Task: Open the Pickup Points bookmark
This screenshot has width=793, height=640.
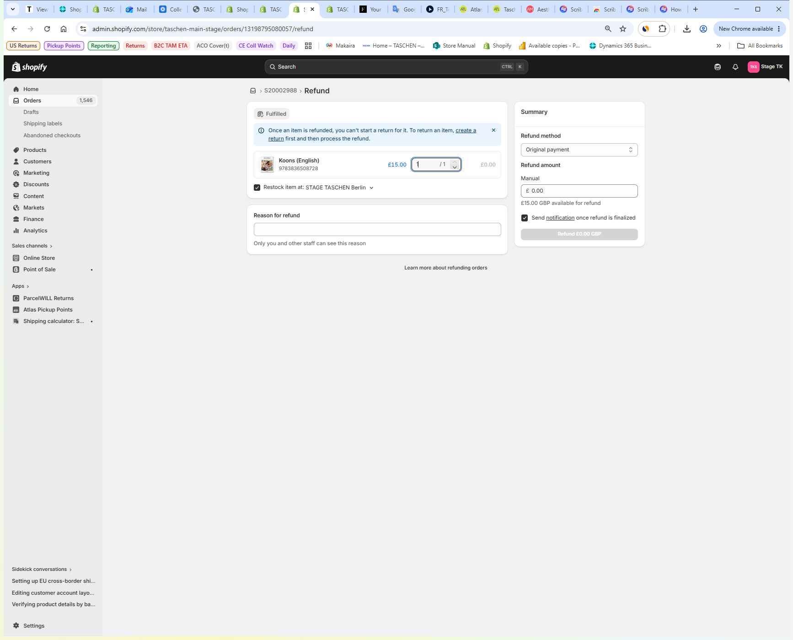Action: pyautogui.click(x=64, y=46)
